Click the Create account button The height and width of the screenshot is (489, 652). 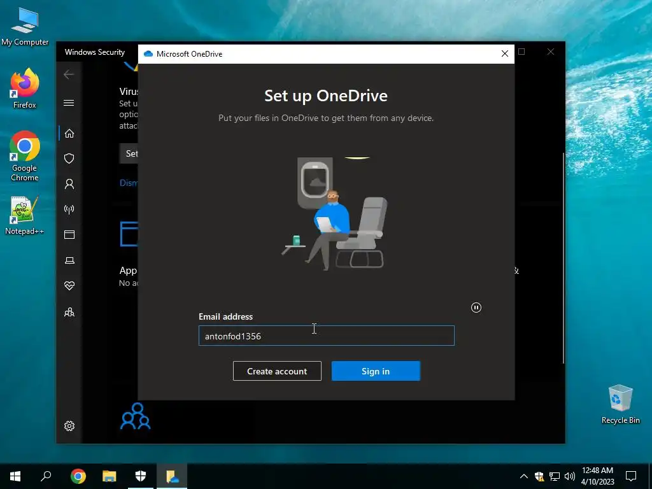click(277, 371)
